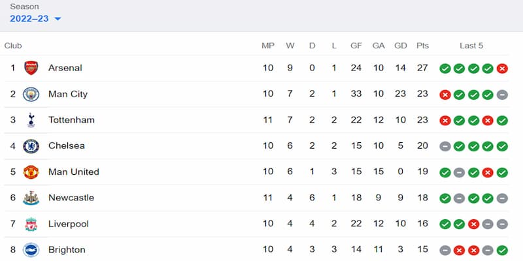The height and width of the screenshot is (261, 523).
Task: Click the Chelsea club crest icon
Action: tap(31, 146)
